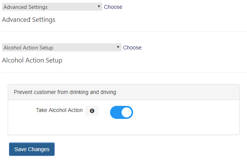This screenshot has height=163, width=247.
Task: Click the Prevent customer from drinking and driving header
Action: coord(65,92)
